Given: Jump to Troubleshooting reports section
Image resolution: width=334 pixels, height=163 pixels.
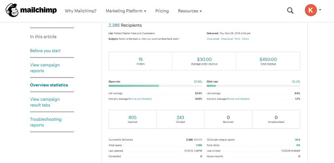Looking at the screenshot, I should coord(46,122).
